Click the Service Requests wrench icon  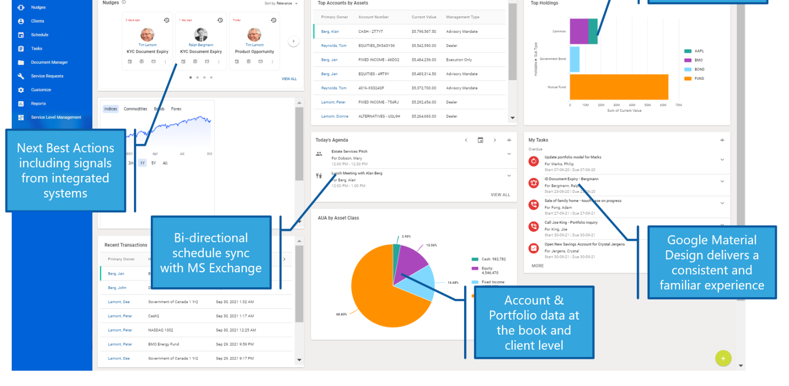click(21, 76)
